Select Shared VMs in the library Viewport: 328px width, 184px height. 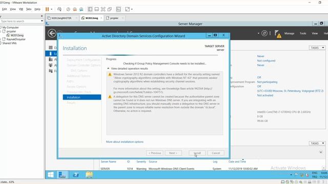click(x=9, y=43)
